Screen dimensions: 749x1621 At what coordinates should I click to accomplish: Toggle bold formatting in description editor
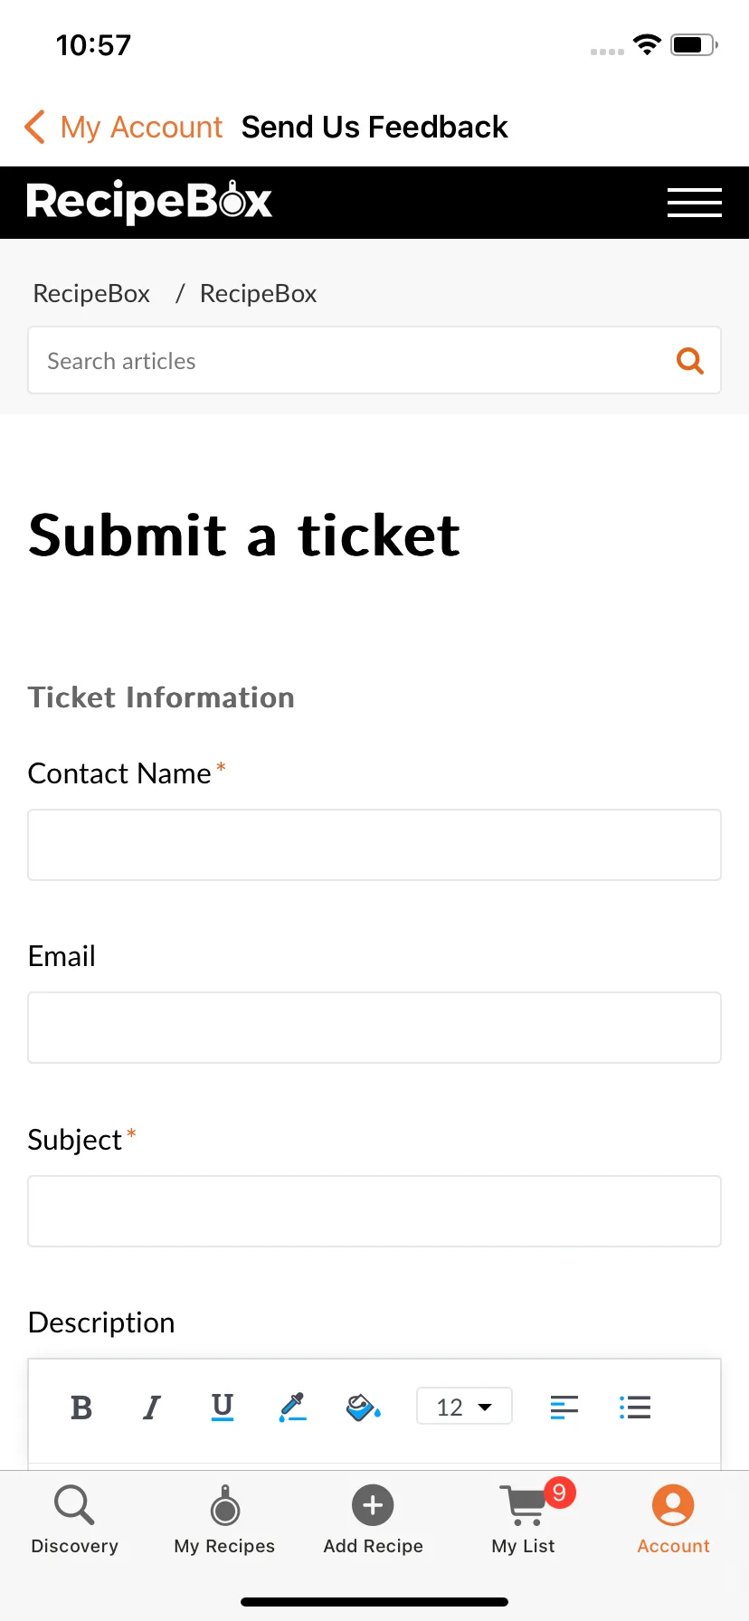click(x=81, y=1408)
